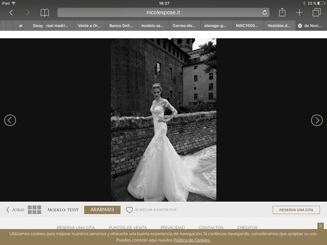Image resolution: width=327 pixels, height=245 pixels.
Task: Tap the wedding dress photo
Action: [163, 120]
